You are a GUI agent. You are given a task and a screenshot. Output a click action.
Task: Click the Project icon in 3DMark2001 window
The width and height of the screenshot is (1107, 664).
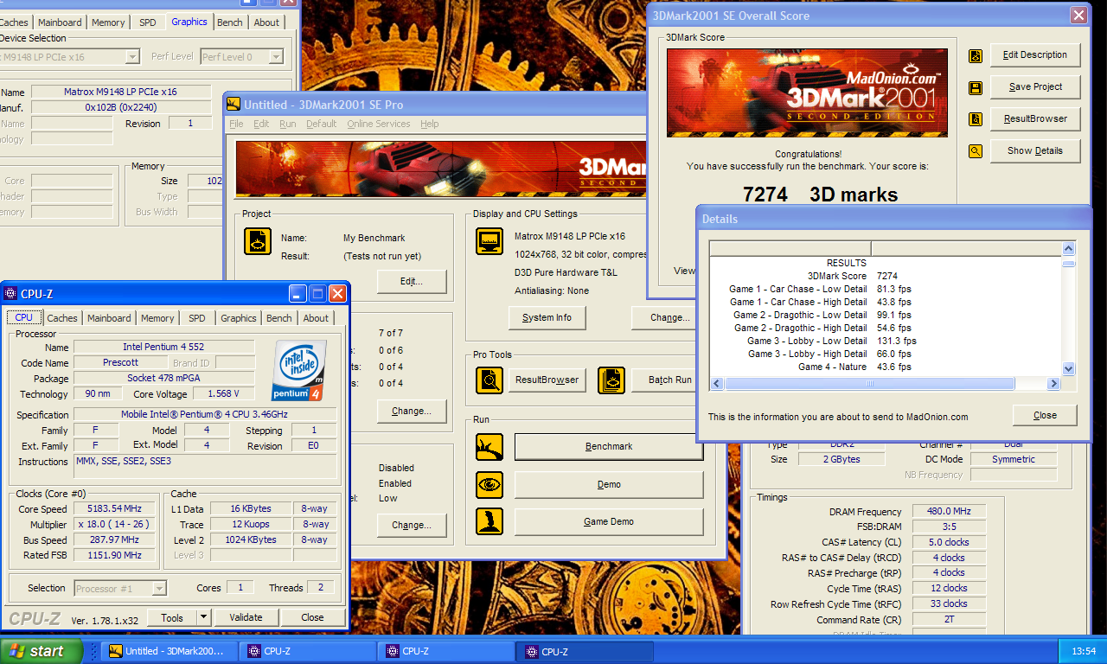[258, 241]
